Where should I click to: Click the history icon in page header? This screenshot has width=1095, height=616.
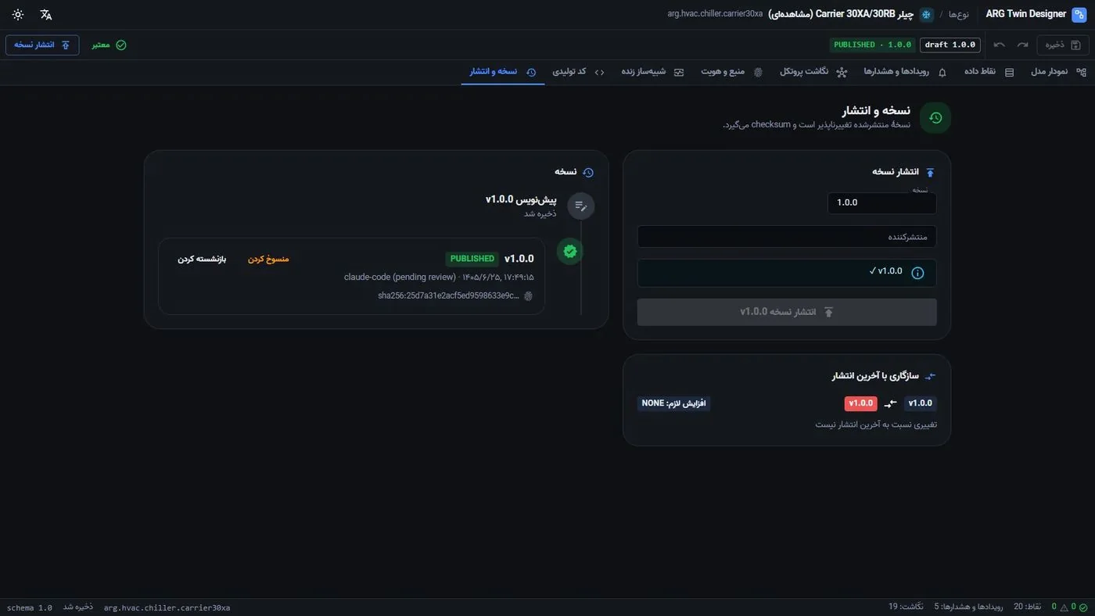click(935, 118)
